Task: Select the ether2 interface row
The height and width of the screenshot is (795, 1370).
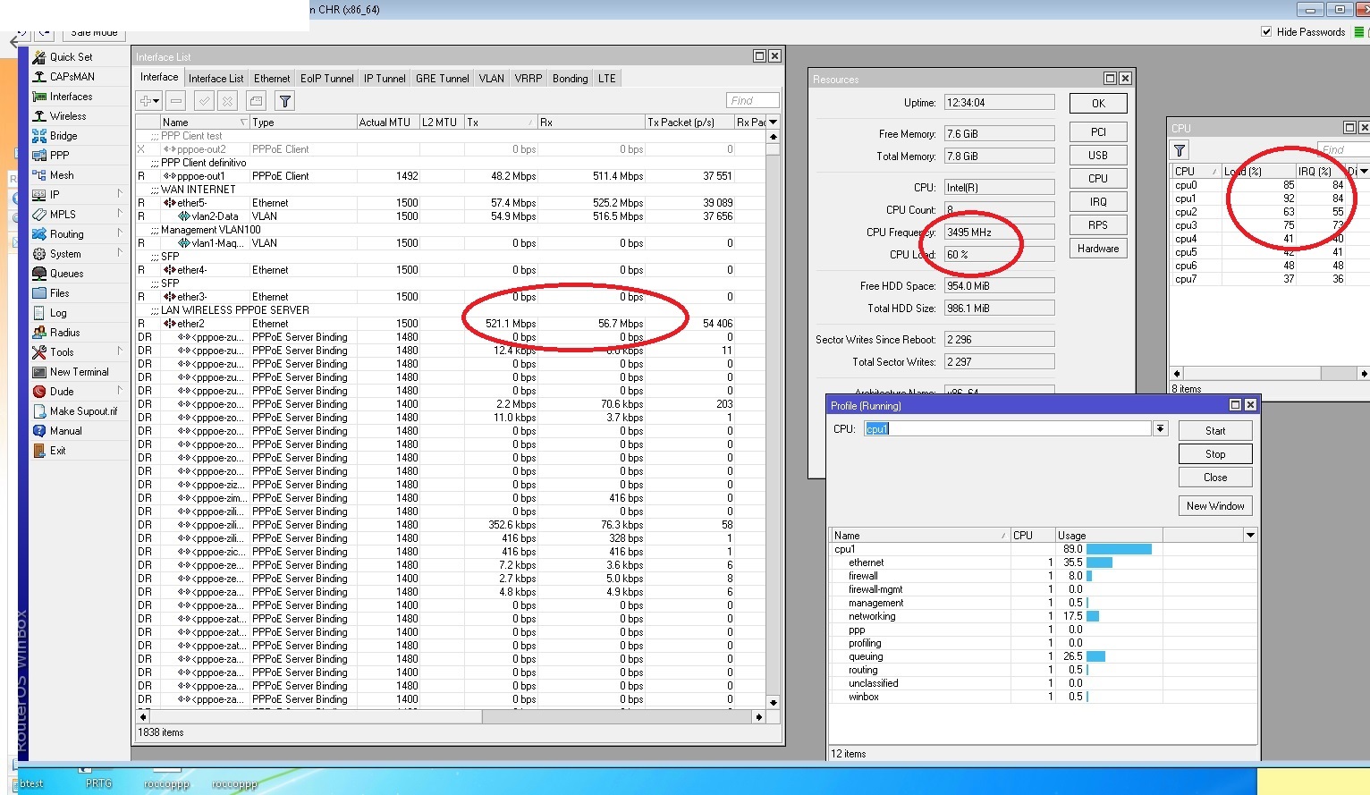Action: [x=449, y=324]
